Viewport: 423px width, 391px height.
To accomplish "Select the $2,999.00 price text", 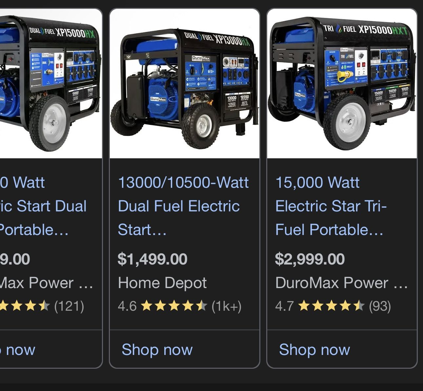I will click(310, 259).
